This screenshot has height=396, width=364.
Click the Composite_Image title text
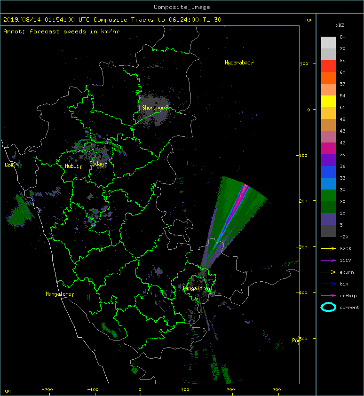[x=182, y=7]
